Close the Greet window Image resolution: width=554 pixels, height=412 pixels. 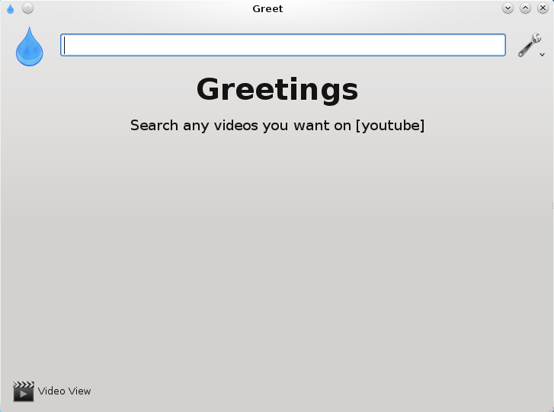[x=543, y=8]
